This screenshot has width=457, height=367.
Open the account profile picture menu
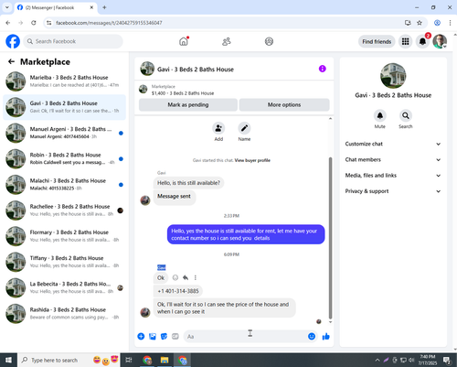click(x=440, y=41)
